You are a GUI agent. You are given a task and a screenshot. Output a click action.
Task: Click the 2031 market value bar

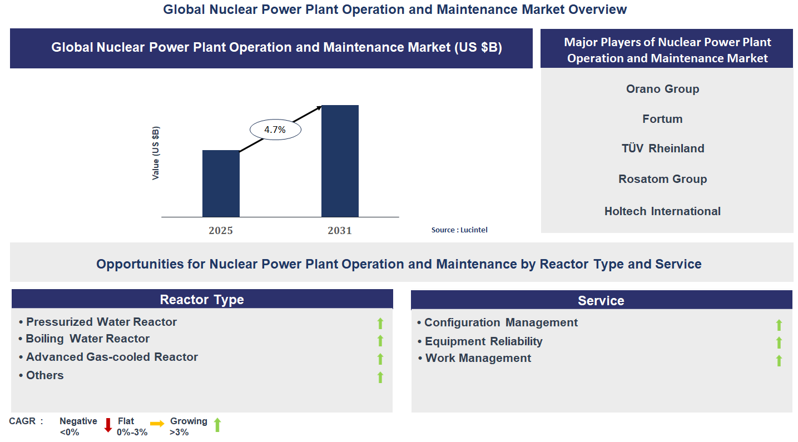point(340,161)
